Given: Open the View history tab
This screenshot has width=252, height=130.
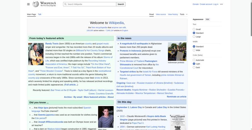Looking at the screenshot, I should coord(173,14).
